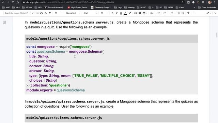Open the Lego bookmarks folder
Image resolution: width=218 pixels, height=123 pixels.
click(118, 8)
